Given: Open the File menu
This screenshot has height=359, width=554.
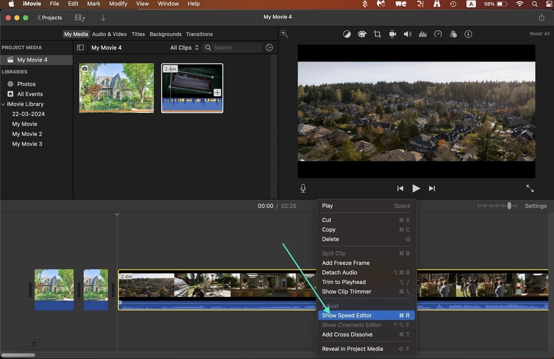Looking at the screenshot, I should (55, 4).
